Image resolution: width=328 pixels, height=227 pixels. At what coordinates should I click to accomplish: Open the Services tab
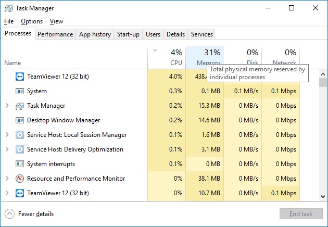pyautogui.click(x=202, y=34)
